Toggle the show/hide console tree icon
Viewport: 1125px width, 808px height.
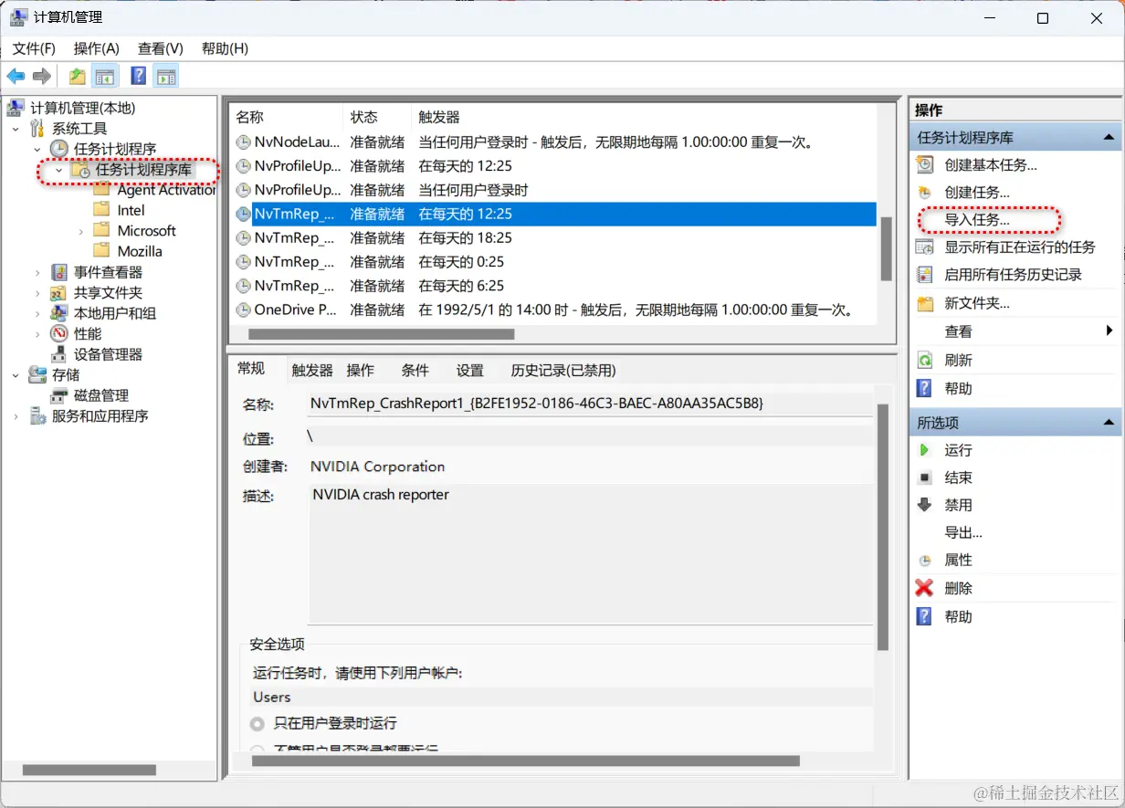(x=105, y=76)
